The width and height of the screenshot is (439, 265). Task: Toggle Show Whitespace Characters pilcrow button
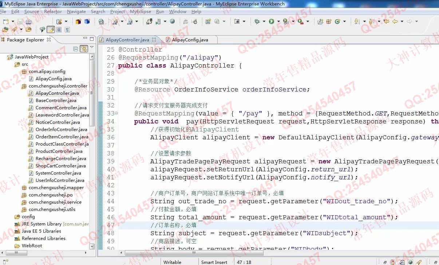point(67,29)
